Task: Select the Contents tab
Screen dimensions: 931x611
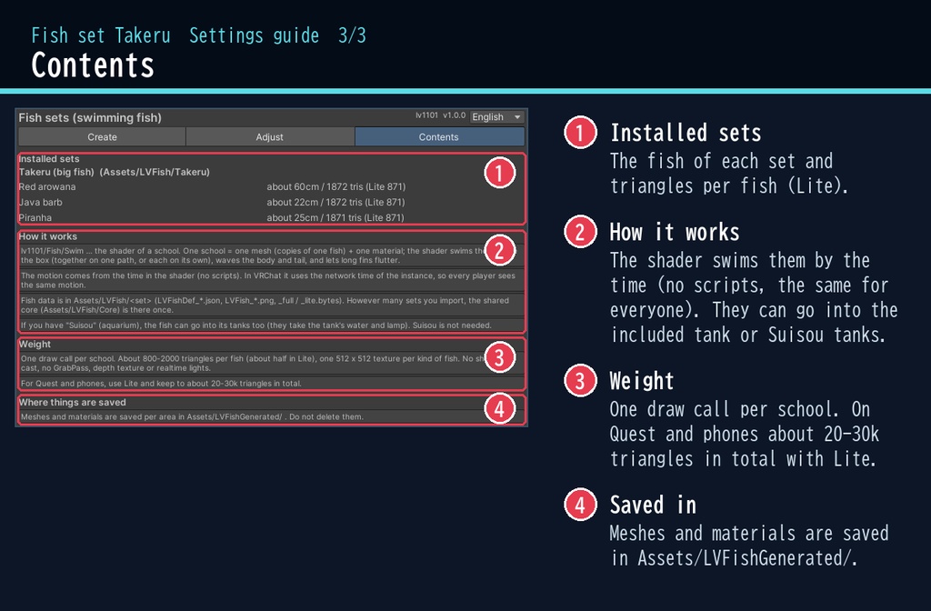Action: (x=439, y=136)
